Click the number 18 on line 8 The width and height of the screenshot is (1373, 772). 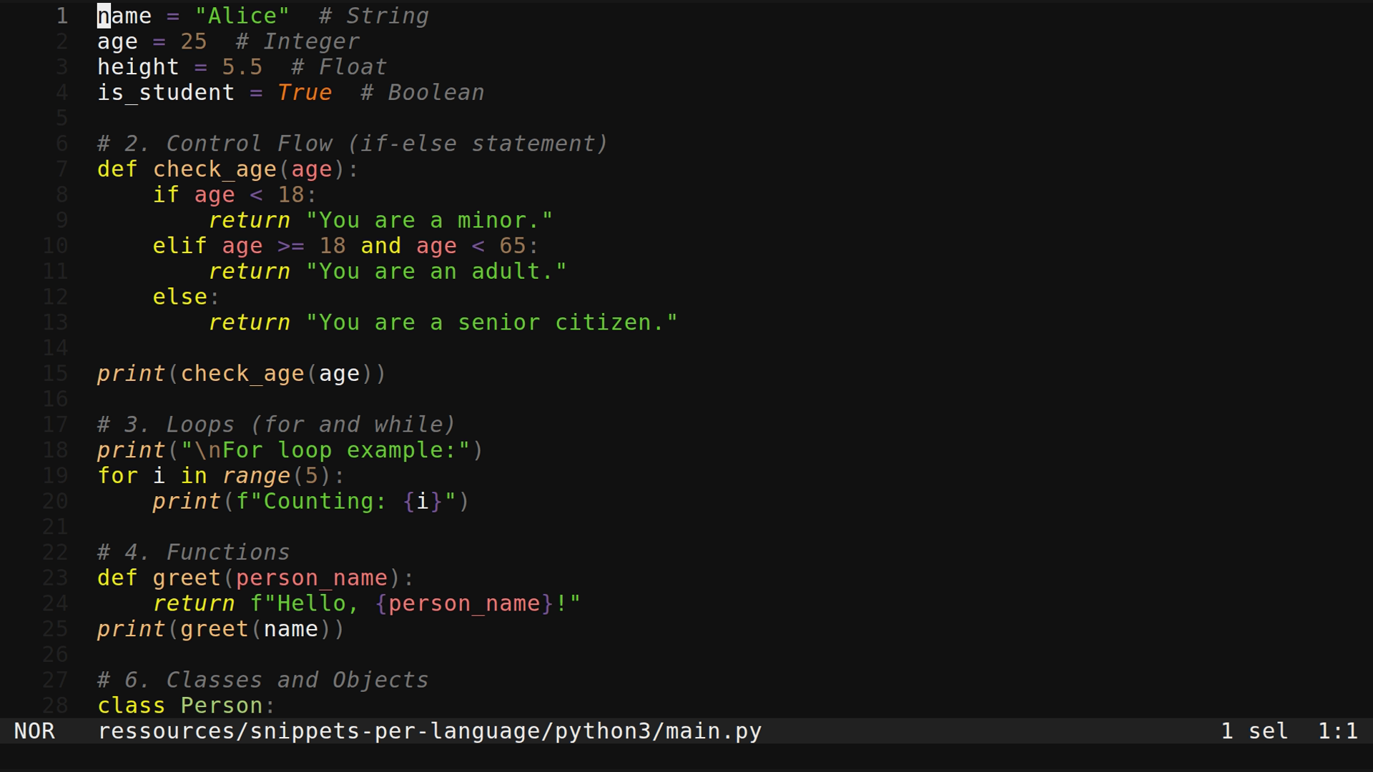click(290, 195)
